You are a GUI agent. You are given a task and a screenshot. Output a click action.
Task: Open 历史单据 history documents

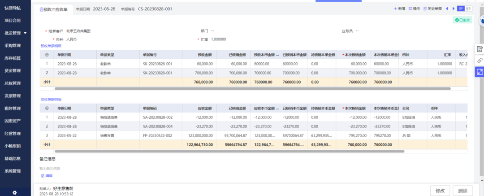click(x=432, y=9)
